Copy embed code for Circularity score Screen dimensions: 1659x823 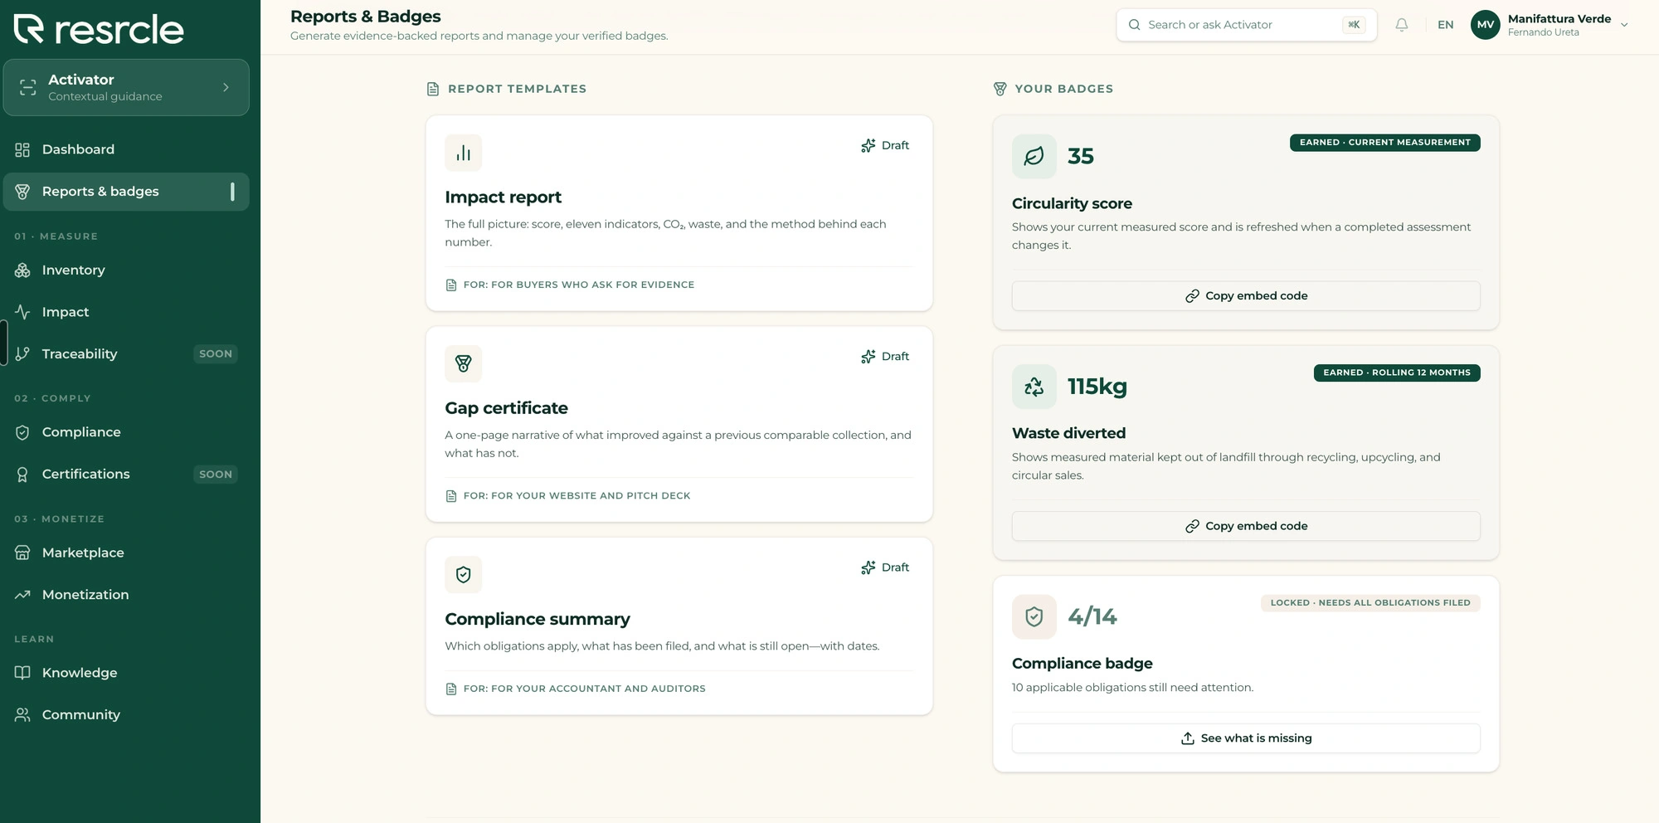click(1246, 296)
